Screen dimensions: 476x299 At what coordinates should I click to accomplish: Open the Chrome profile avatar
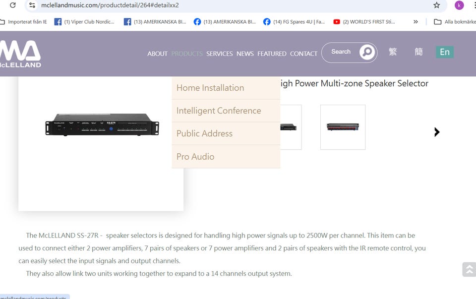point(459,5)
